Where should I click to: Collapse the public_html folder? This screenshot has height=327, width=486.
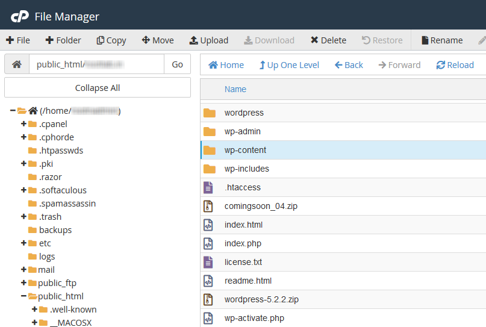click(x=23, y=296)
